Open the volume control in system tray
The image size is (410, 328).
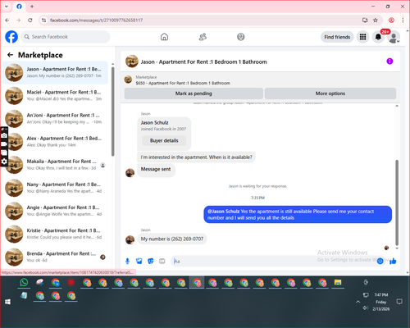coord(366,307)
